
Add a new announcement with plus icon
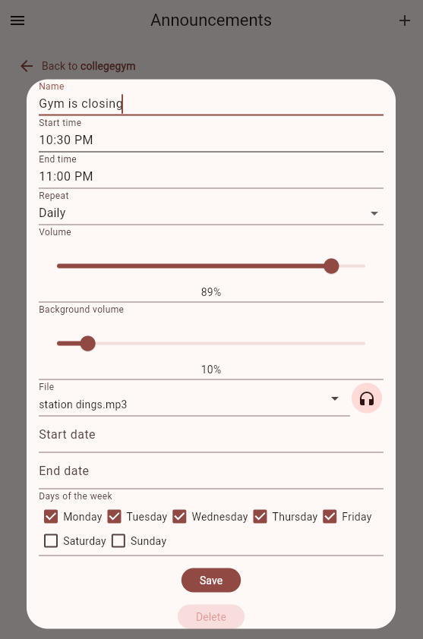point(404,20)
